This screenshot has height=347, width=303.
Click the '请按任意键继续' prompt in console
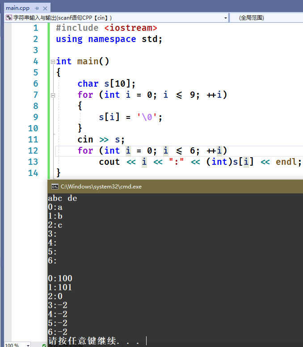coord(82,341)
